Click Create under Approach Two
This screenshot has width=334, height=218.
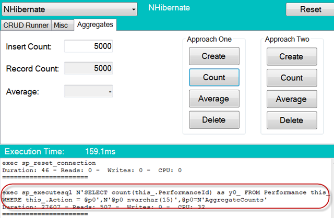tap(292, 57)
